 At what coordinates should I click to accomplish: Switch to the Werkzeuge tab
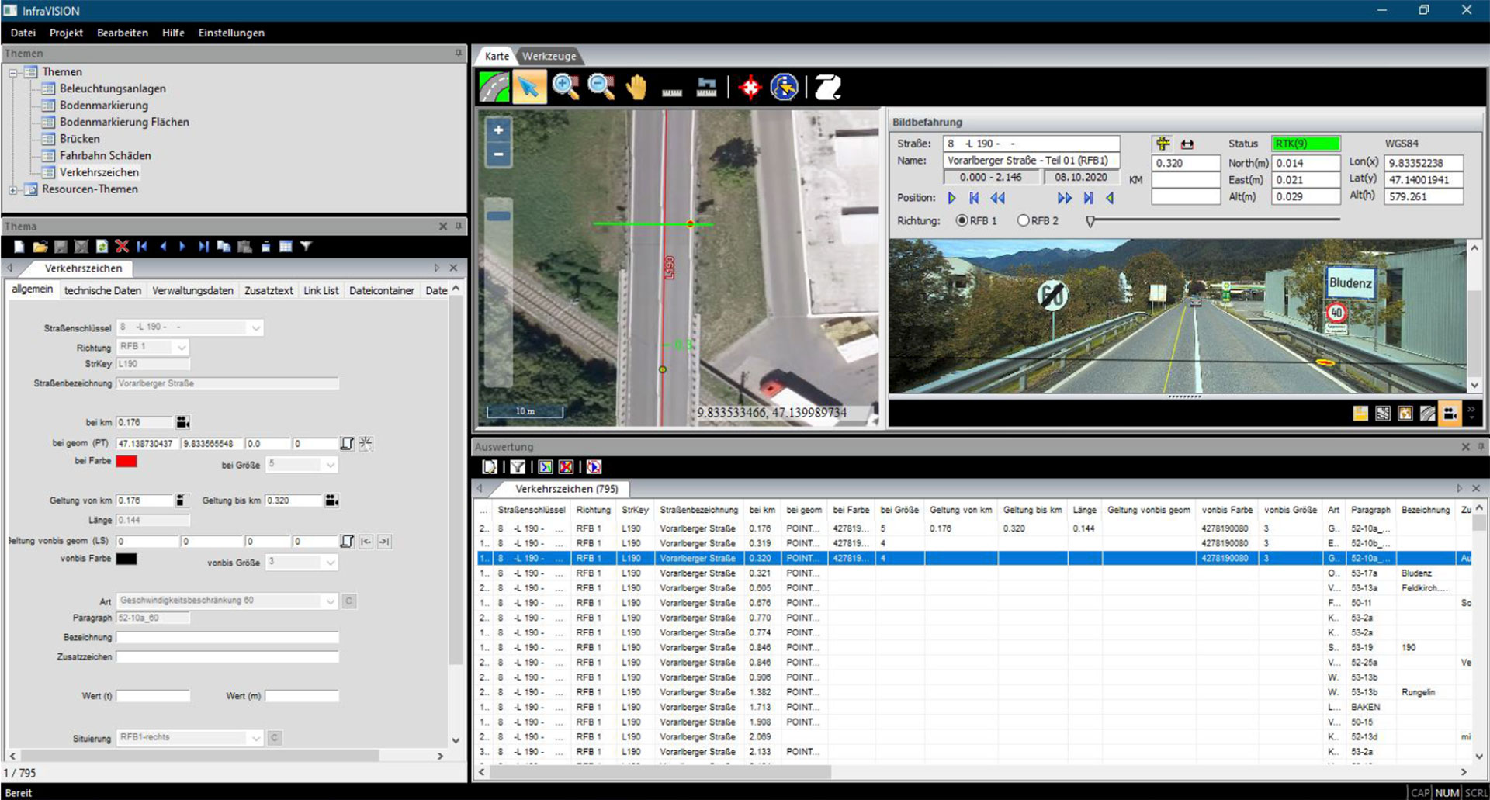point(549,56)
